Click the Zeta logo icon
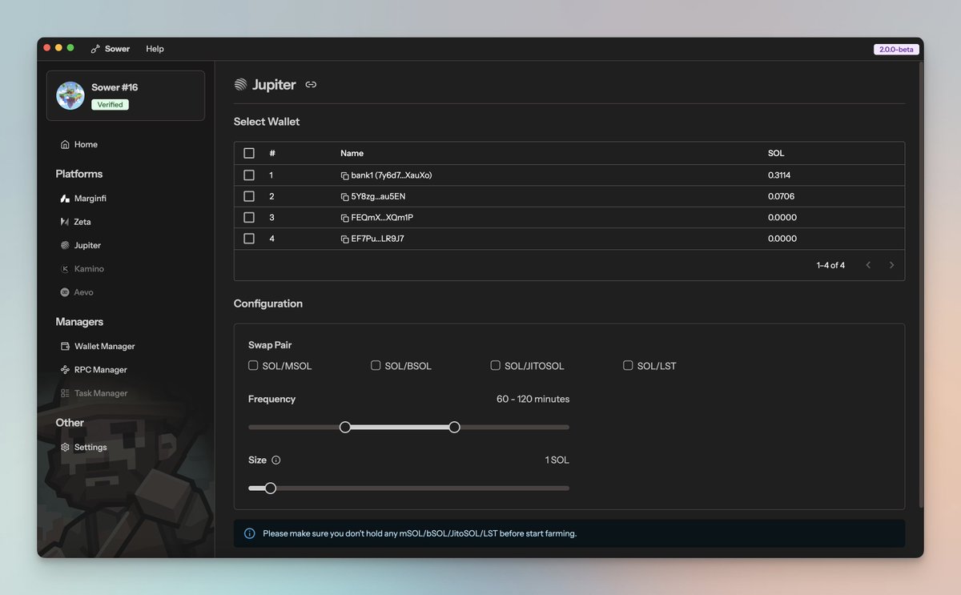The width and height of the screenshot is (961, 595). tap(65, 222)
